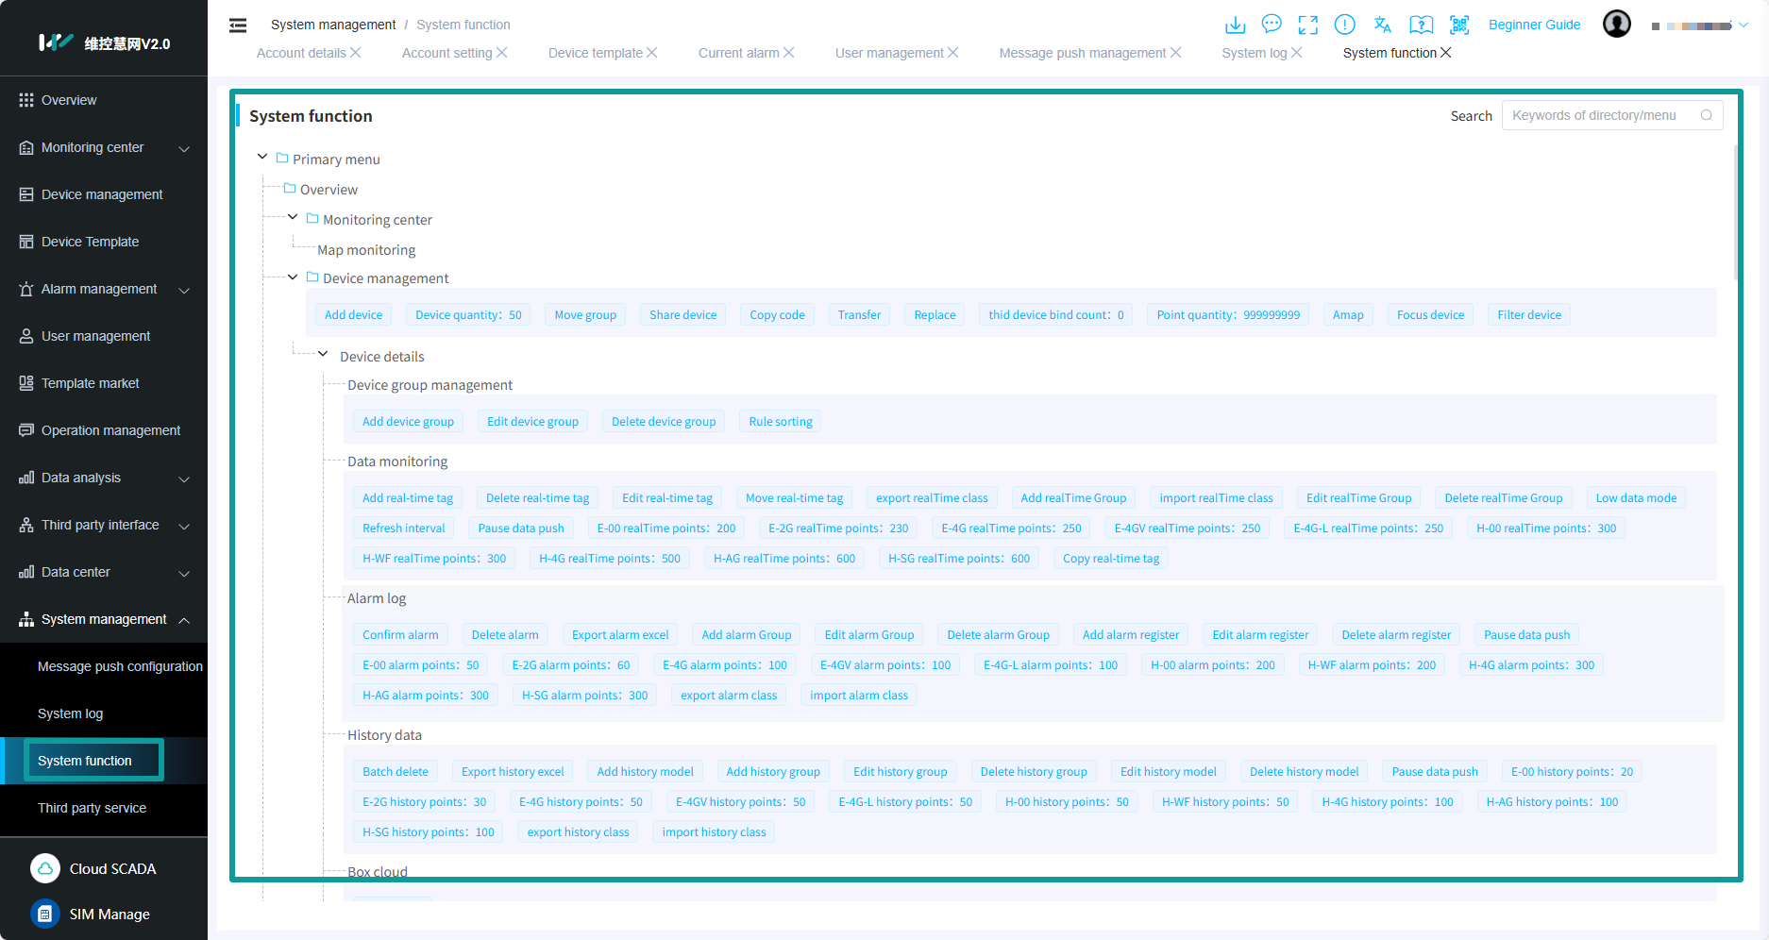Screen dimensions: 1769x940
Task: Switch to the Current alarm tab
Action: pos(738,53)
